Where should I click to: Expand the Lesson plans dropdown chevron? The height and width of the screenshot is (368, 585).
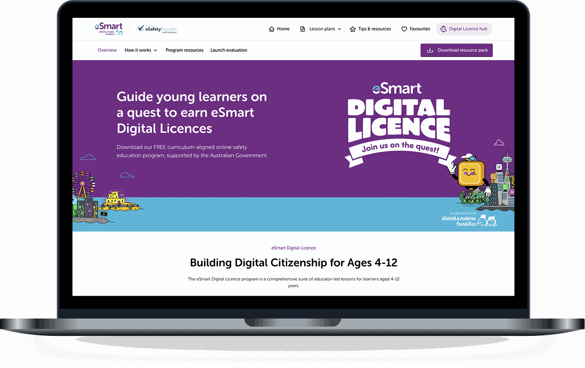[x=339, y=29]
